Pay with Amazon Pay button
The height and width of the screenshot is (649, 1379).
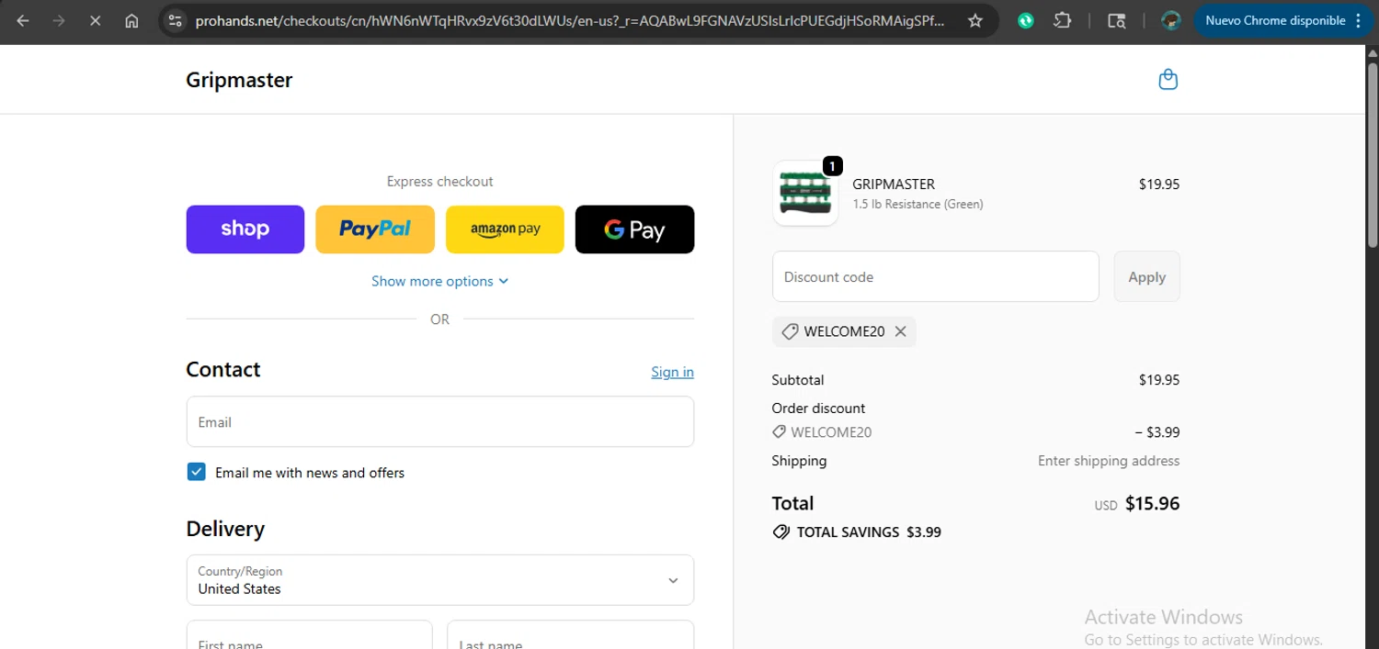[505, 229]
